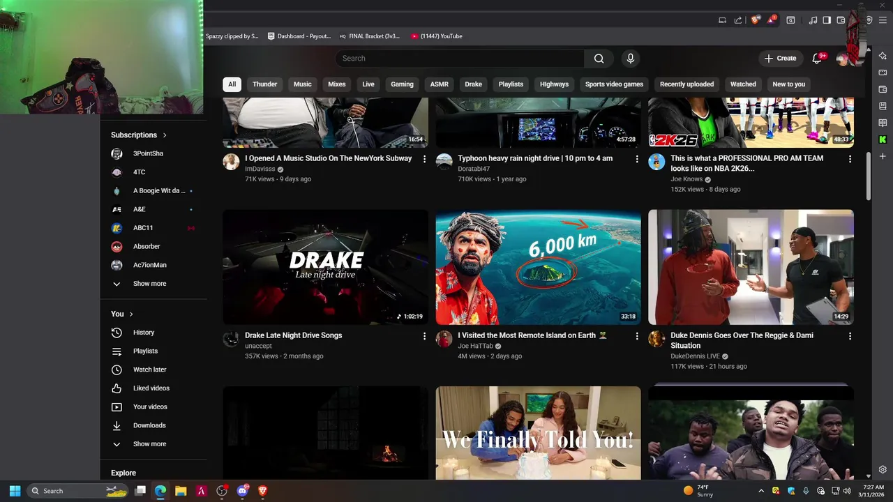Select the ASMR filter chip
Image resolution: width=893 pixels, height=502 pixels.
(440, 84)
